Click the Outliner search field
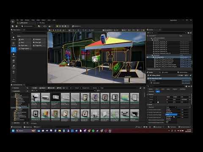 point(169,33)
